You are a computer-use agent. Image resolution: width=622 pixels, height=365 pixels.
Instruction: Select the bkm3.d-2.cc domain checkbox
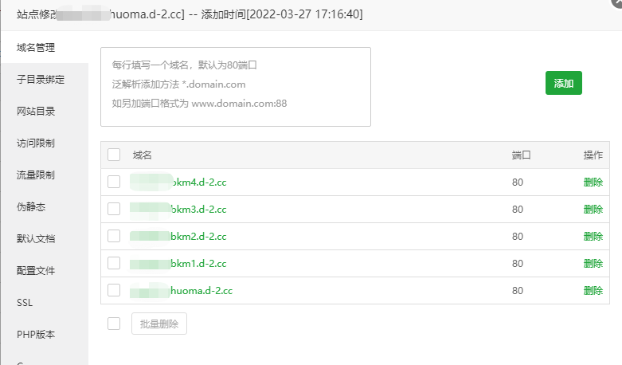[x=114, y=209]
